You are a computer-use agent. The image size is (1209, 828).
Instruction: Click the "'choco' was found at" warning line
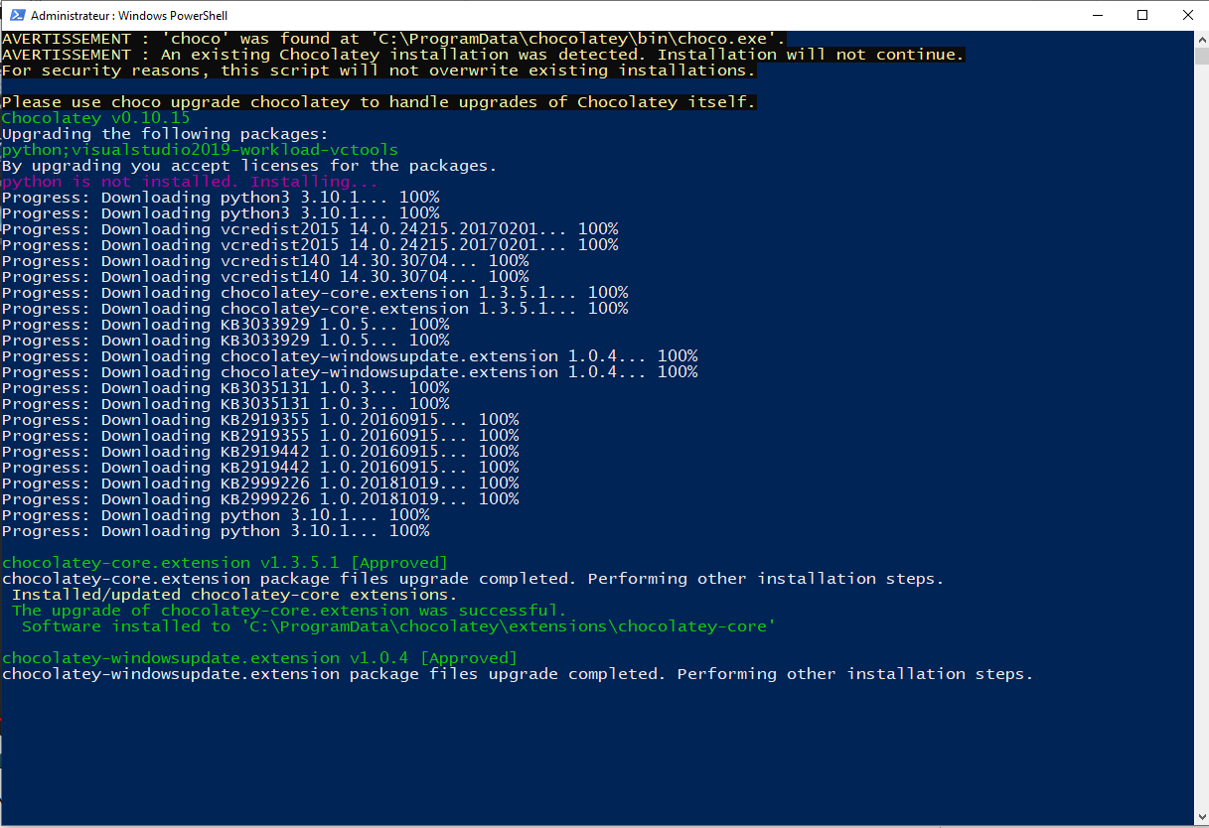(393, 39)
